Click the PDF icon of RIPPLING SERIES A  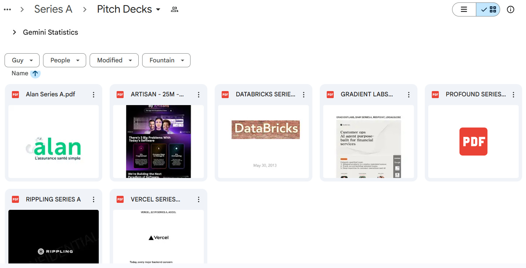[15, 199]
